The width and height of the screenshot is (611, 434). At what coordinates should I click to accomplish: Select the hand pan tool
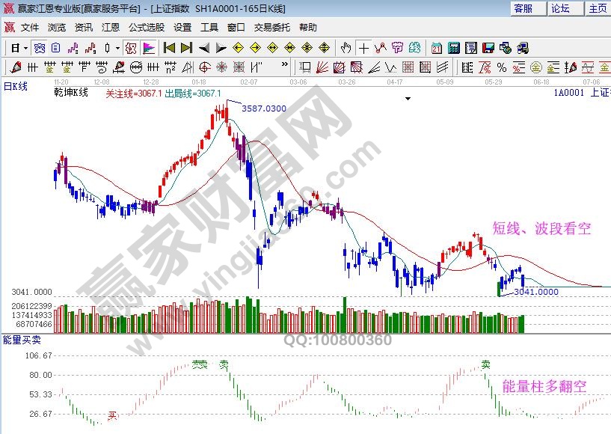tap(346, 48)
